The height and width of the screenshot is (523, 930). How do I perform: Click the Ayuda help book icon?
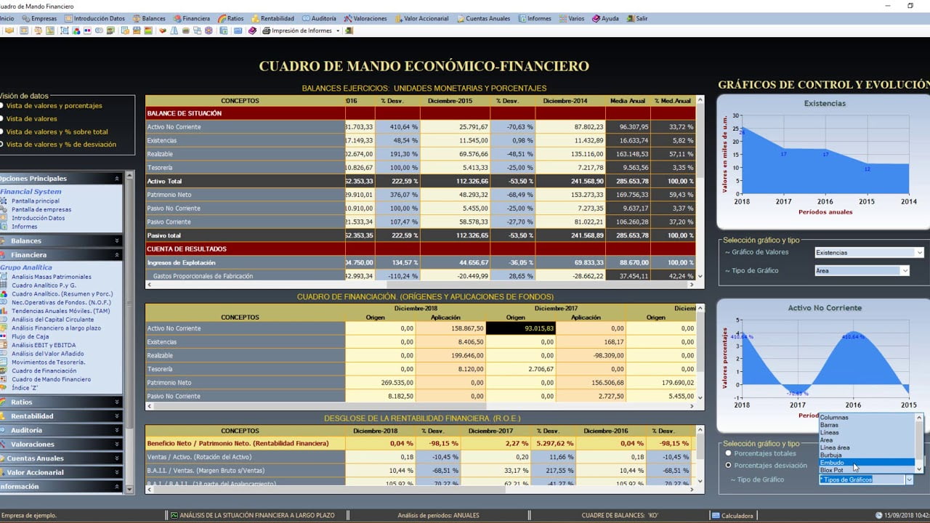pos(594,18)
